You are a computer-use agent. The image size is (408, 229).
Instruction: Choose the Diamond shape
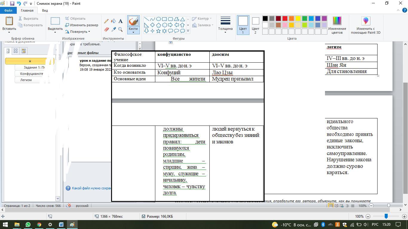[x=153, y=25]
